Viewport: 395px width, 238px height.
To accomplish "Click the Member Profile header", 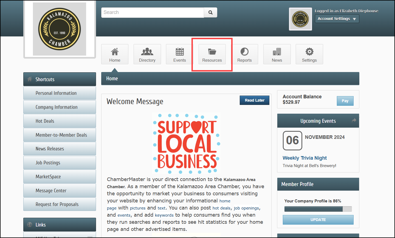I will click(318, 184).
